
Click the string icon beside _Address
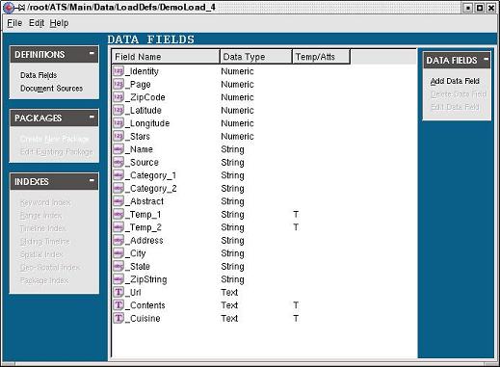coord(118,240)
